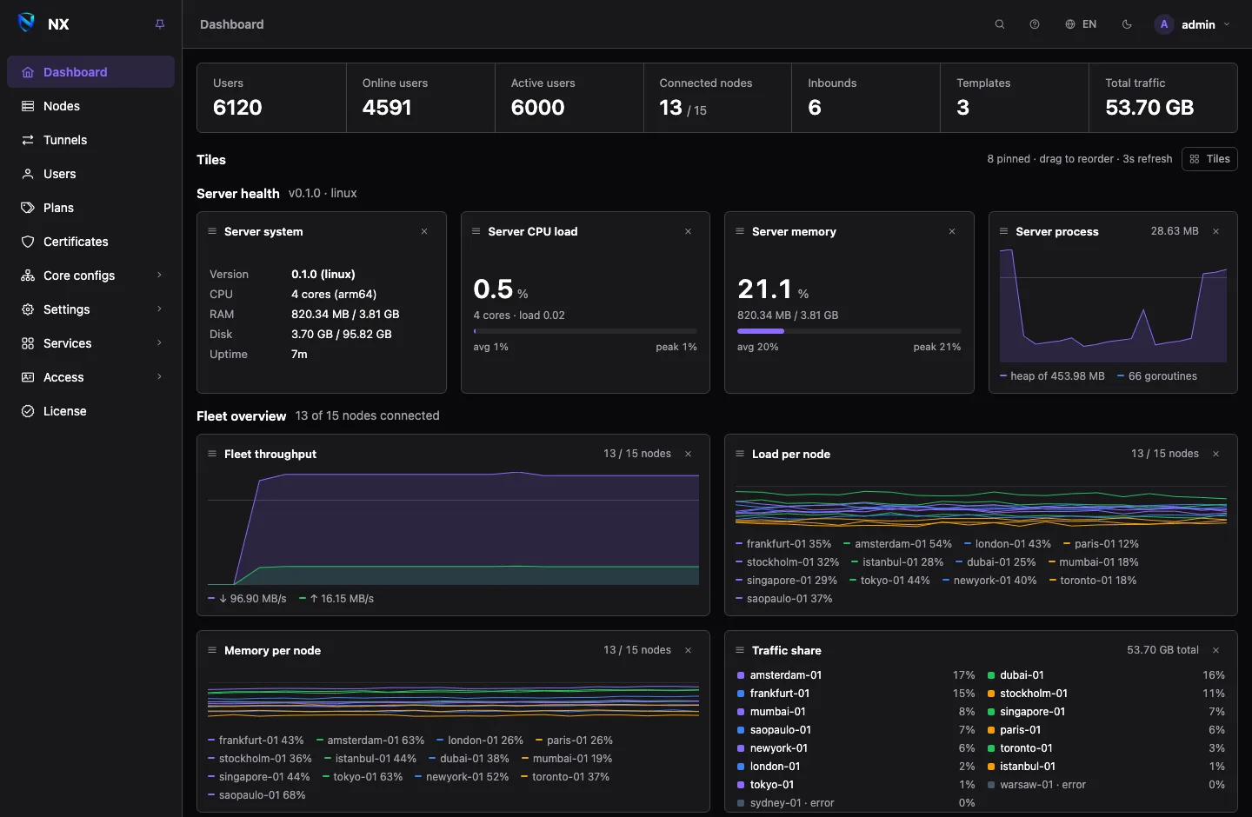Viewport: 1252px width, 817px height.
Task: Click the Load per node drag handle
Action: click(x=740, y=454)
